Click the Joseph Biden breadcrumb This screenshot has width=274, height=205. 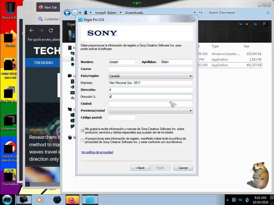[105, 13]
